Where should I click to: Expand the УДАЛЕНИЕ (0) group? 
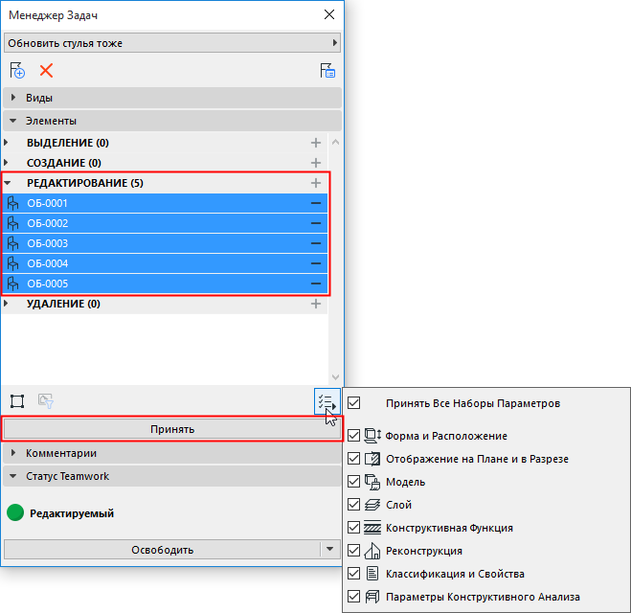(x=6, y=304)
